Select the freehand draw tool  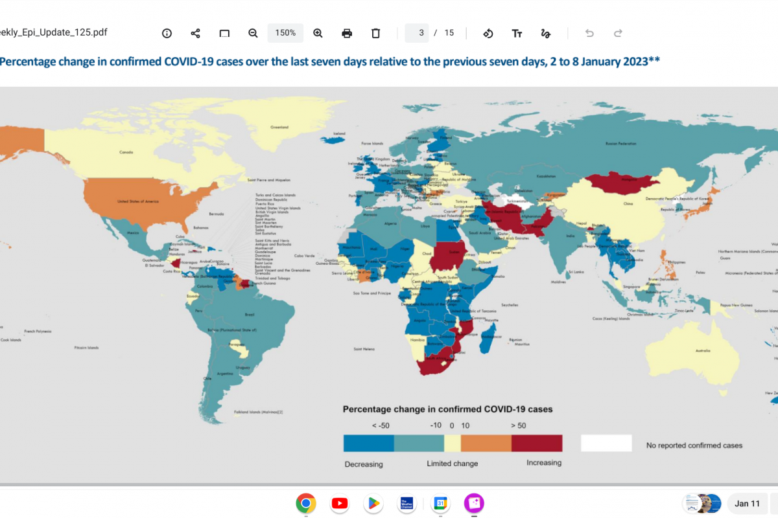tap(546, 33)
